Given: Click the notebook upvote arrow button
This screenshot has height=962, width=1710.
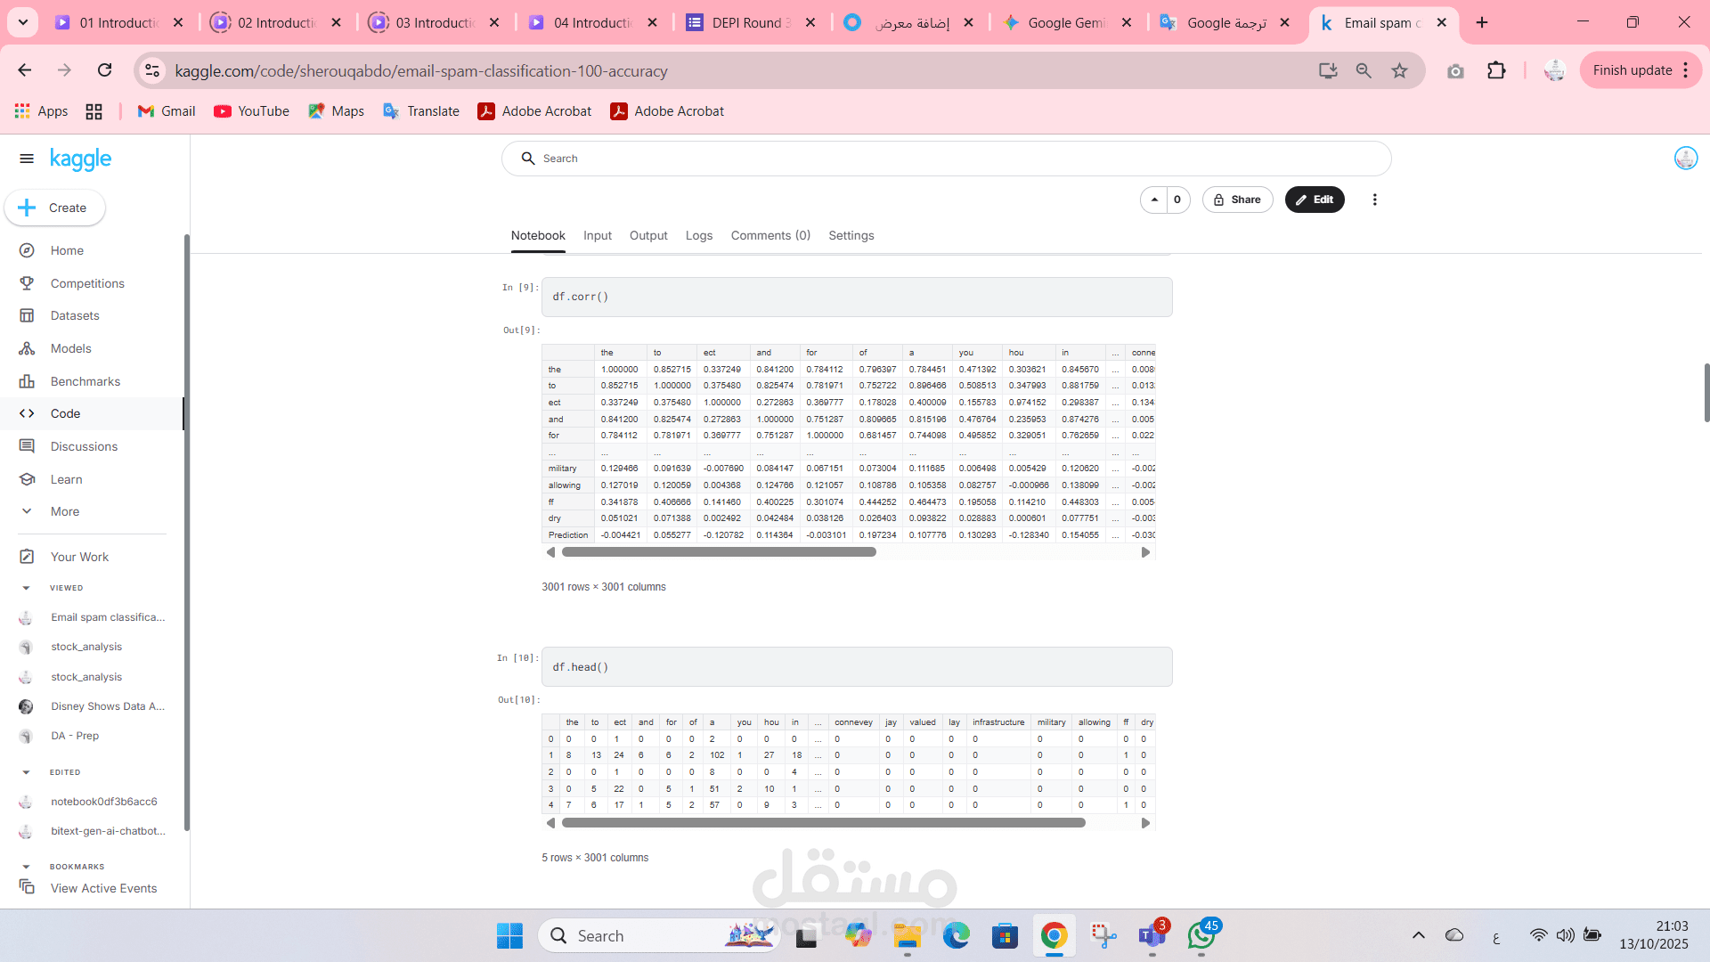Looking at the screenshot, I should (1154, 200).
